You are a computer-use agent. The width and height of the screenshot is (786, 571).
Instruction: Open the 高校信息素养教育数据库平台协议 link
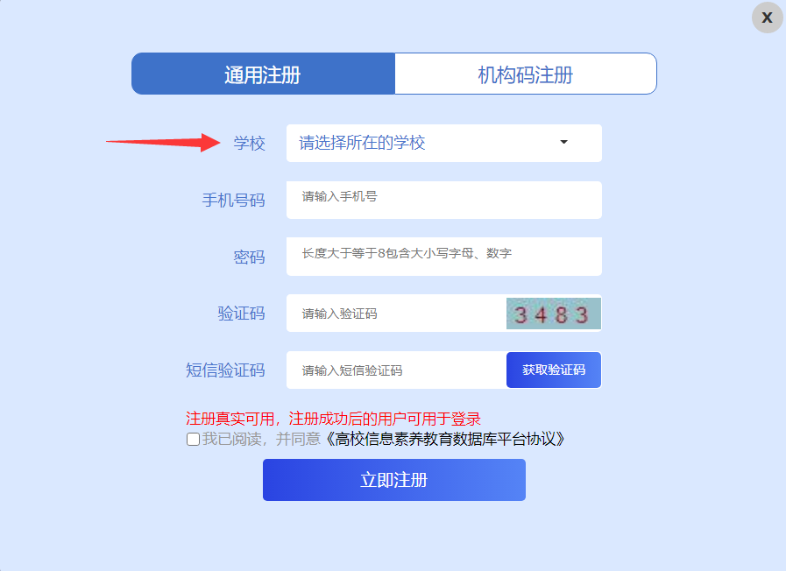(444, 440)
